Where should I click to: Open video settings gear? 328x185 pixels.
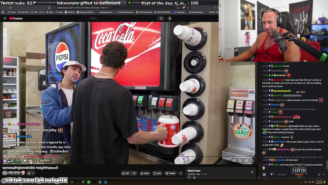click(240, 161)
